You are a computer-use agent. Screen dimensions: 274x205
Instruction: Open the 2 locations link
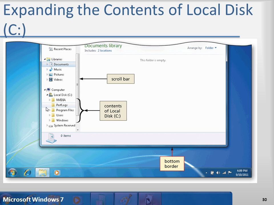(105, 51)
